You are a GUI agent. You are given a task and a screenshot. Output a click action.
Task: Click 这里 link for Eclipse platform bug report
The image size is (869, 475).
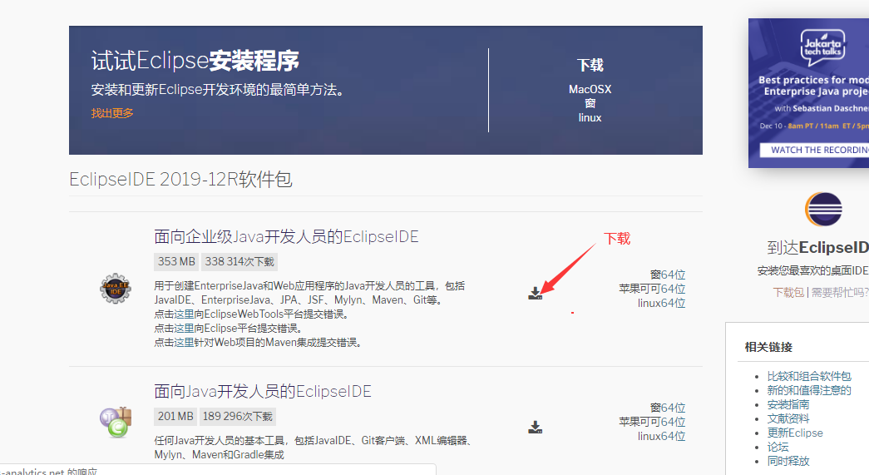pyautogui.click(x=184, y=328)
